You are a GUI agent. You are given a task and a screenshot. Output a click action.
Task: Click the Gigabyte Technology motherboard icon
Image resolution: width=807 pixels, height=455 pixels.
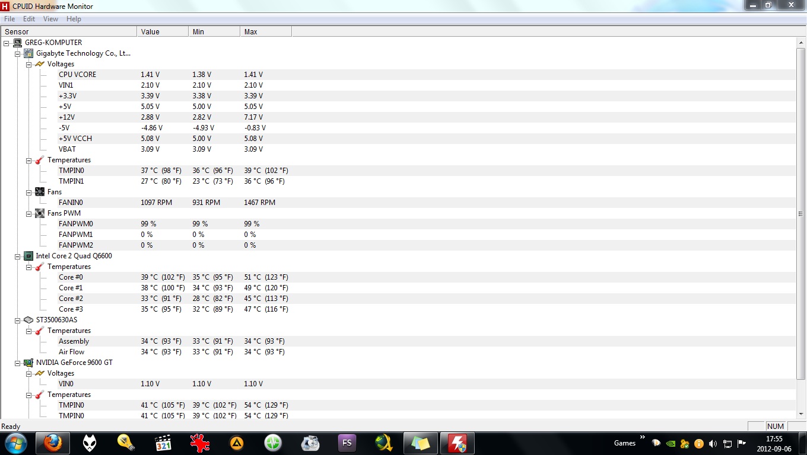click(28, 53)
